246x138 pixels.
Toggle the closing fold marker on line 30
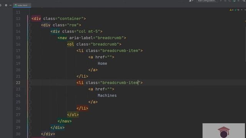click(30, 134)
